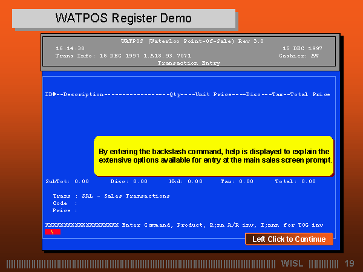The width and height of the screenshot is (363, 272).
Task: Click the slide number 19
Action: tap(349, 264)
